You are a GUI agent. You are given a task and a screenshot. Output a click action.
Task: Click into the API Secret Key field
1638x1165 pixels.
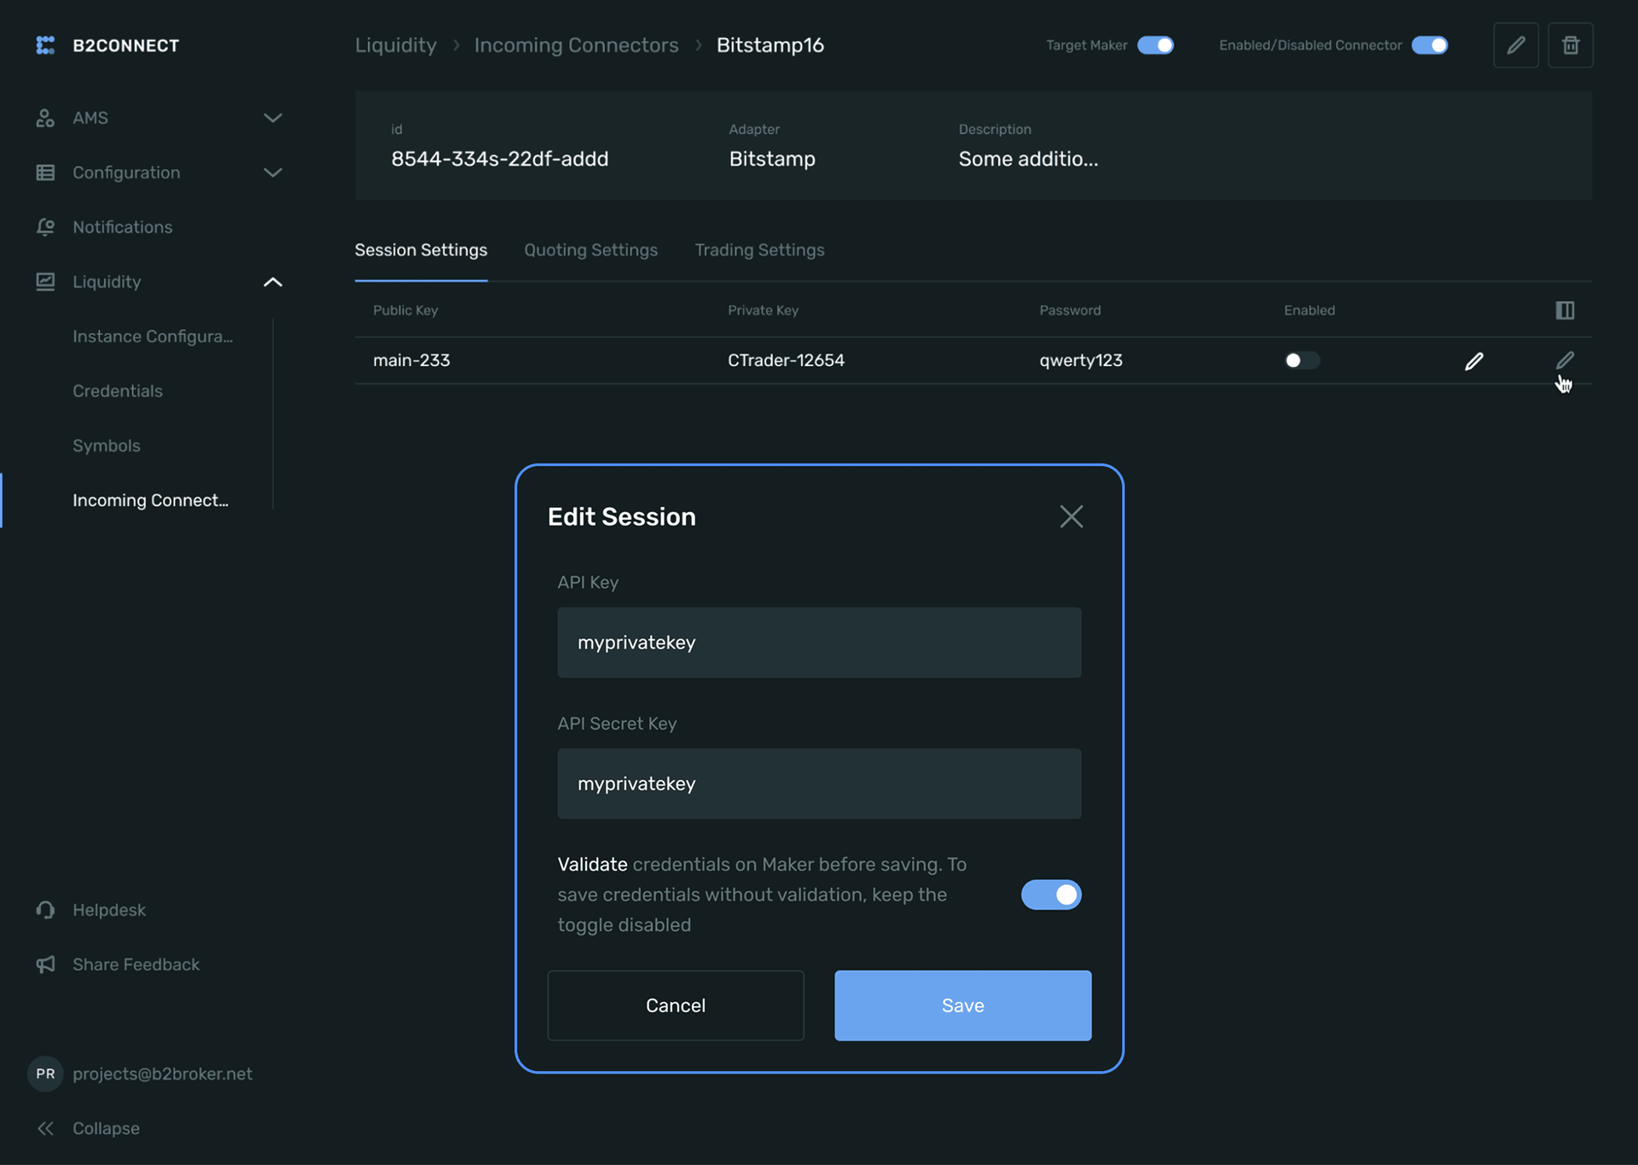pos(818,783)
